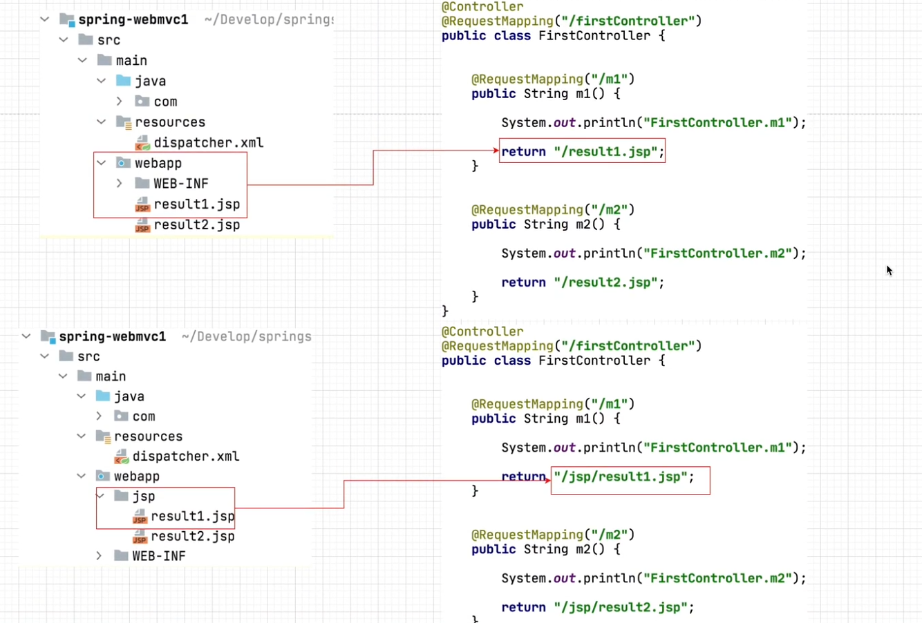
Task: Collapse the lower webapp folder
Action: click(82, 476)
